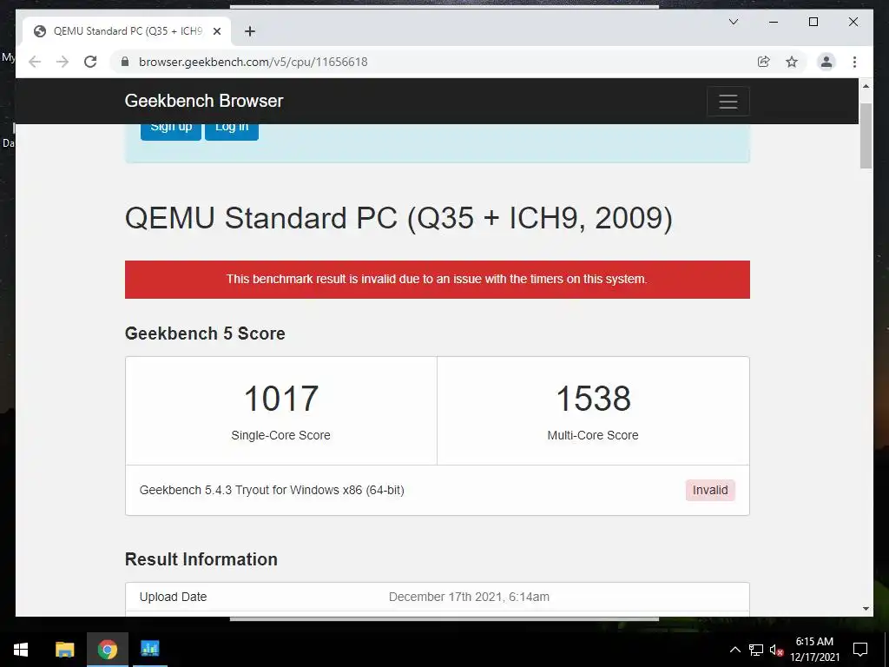Screen dimensions: 889x667
Task: Click Geekbench 5.4.3 Tryout version text
Action: tap(272, 490)
